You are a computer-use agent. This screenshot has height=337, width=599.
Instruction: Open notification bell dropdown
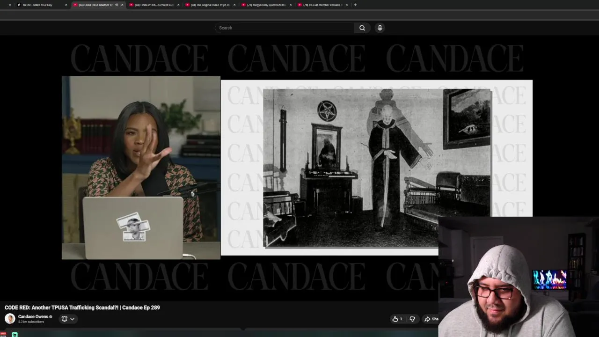click(68, 319)
